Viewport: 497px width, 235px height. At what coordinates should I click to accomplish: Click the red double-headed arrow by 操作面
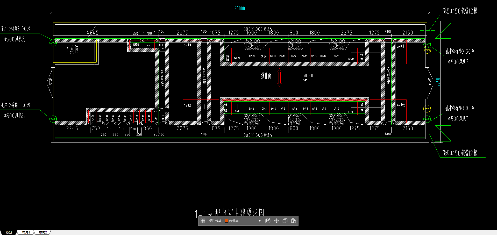[279, 78]
